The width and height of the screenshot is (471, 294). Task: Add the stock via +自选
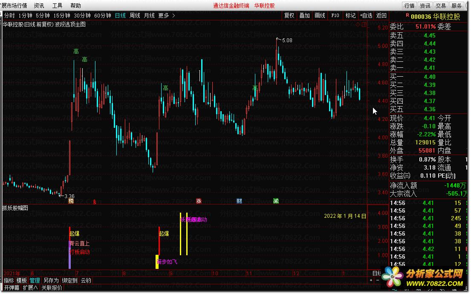point(366,15)
